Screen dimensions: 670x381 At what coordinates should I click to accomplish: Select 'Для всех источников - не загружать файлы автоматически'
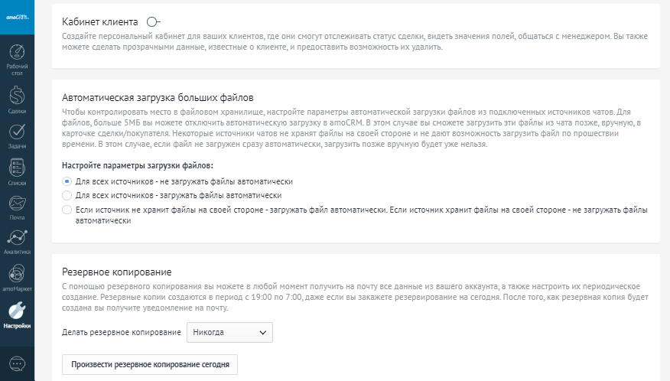(67, 181)
